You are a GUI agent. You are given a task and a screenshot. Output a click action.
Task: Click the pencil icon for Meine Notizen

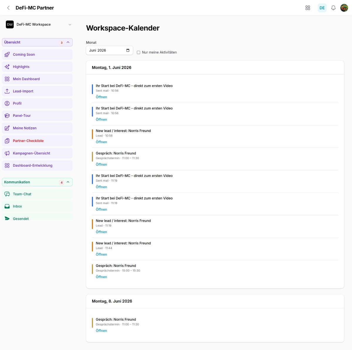tap(7, 128)
